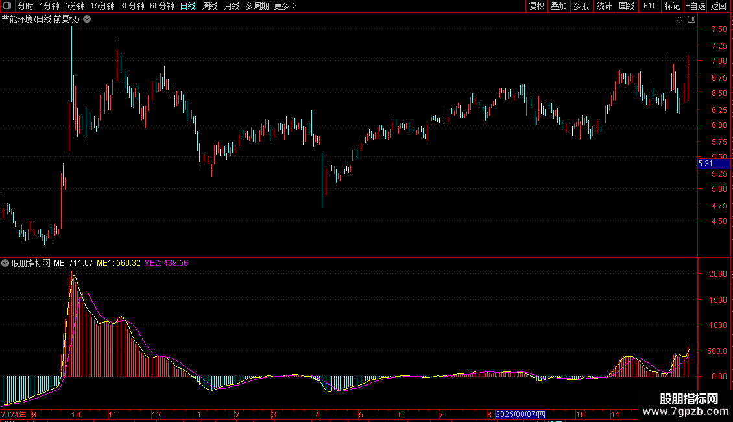The width and height of the screenshot is (733, 422).
Task: Click the 2000 indicator axis label
Action: [x=718, y=274]
